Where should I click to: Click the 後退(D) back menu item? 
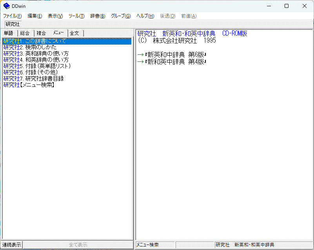[168, 16]
